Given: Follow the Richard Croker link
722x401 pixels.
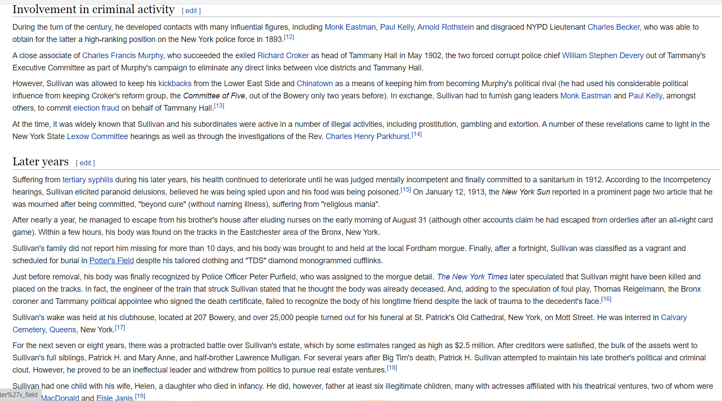Looking at the screenshot, I should [283, 56].
